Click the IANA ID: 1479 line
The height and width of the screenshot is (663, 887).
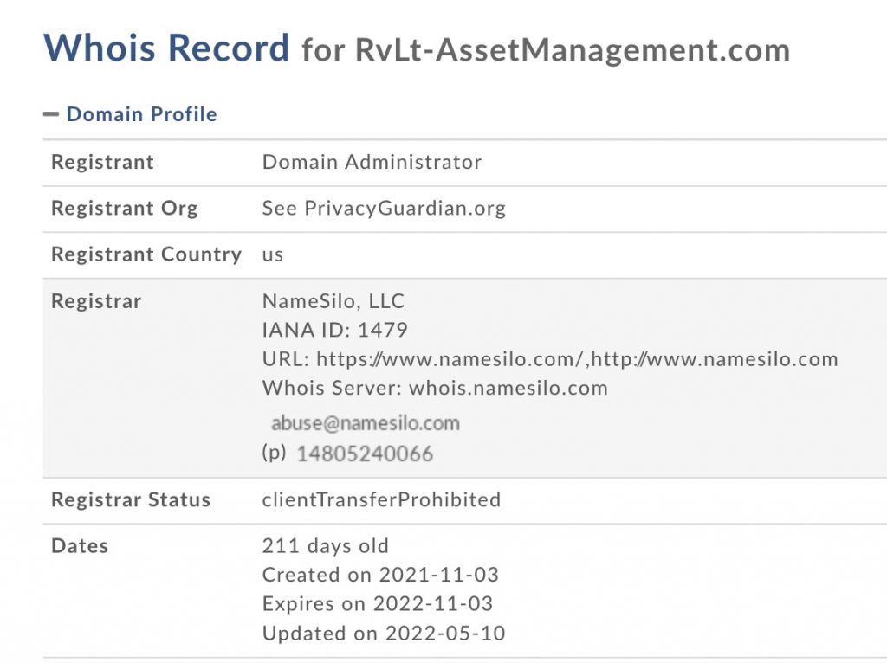point(334,330)
